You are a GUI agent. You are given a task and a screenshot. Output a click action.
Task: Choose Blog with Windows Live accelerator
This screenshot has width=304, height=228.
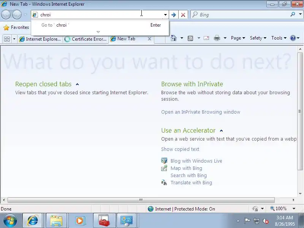coord(196,161)
